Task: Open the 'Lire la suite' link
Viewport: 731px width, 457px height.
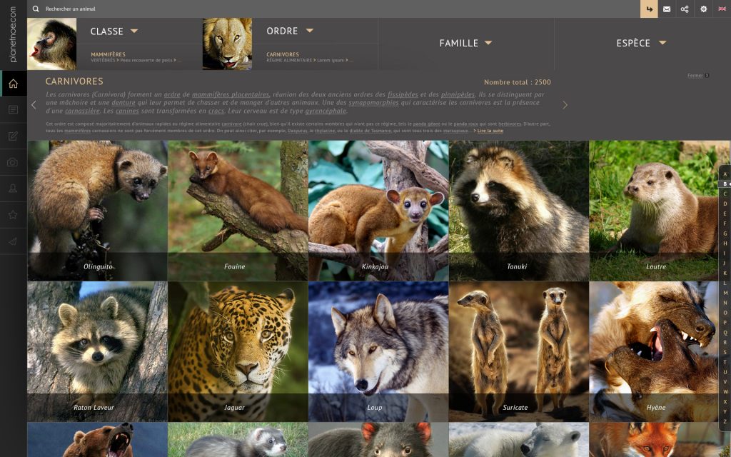Action: [x=490, y=131]
